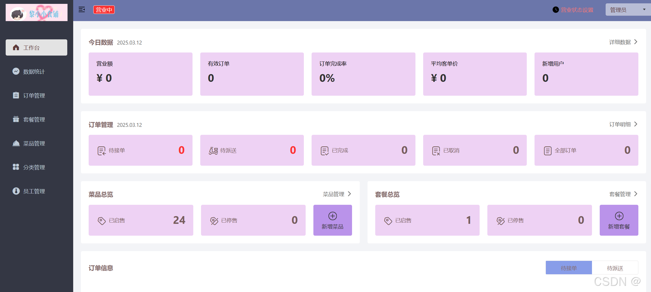Open 菜品管理 in the sidebar
Image resolution: width=651 pixels, height=292 pixels.
click(36, 143)
